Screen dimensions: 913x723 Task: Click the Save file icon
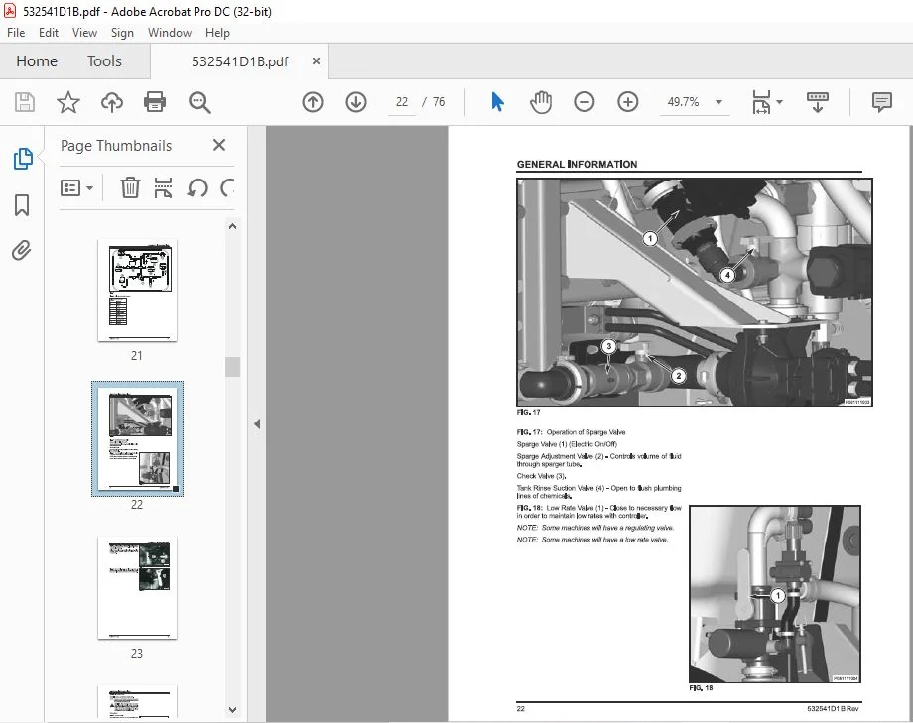25,102
